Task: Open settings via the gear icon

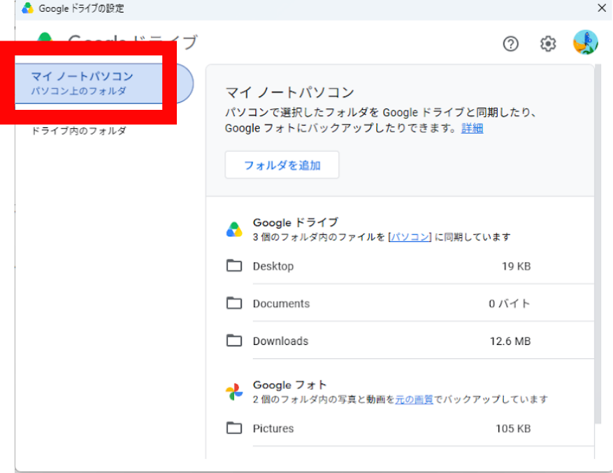Action: pyautogui.click(x=548, y=44)
